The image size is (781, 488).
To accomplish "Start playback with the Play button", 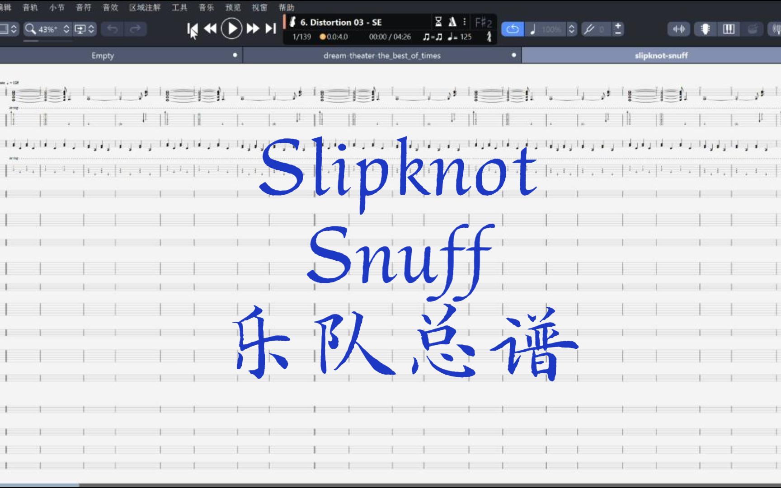I will (x=231, y=29).
